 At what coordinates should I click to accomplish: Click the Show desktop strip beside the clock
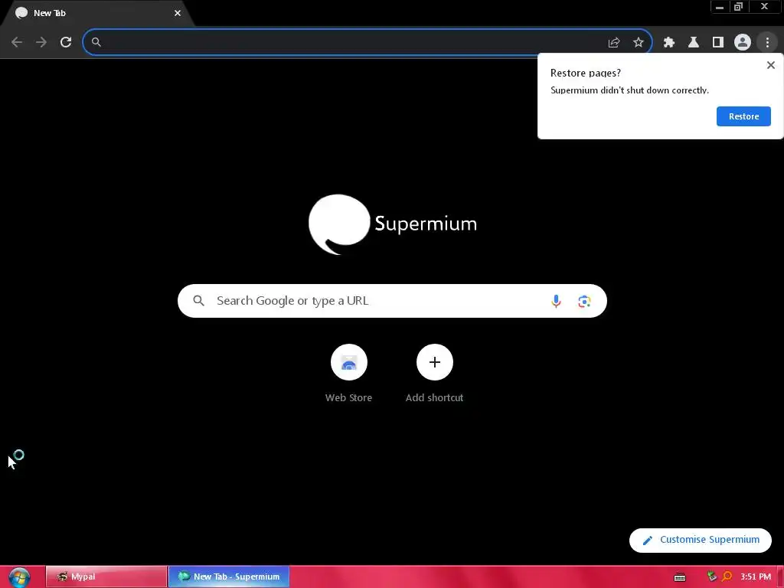pyautogui.click(x=780, y=577)
